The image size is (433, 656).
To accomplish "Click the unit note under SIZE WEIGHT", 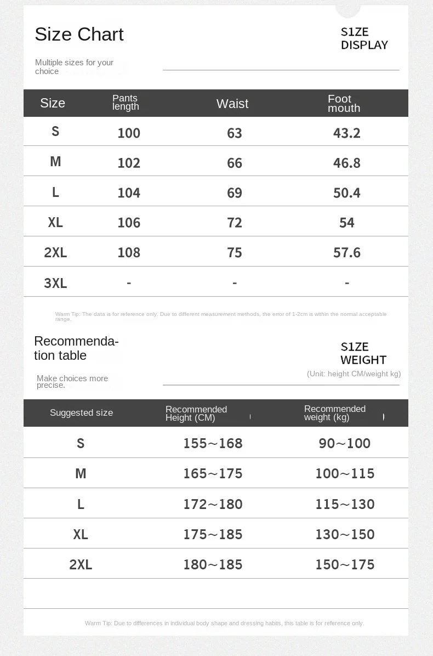I will tap(354, 374).
